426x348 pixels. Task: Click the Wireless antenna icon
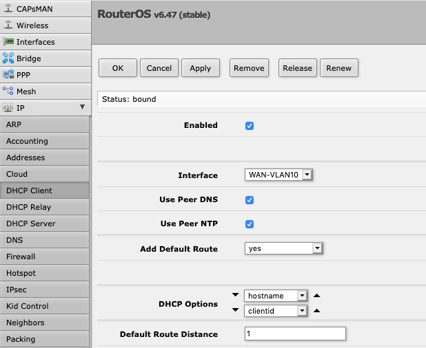click(x=8, y=25)
